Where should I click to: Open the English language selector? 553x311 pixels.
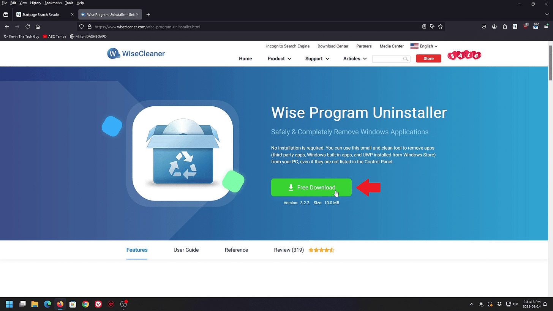(x=424, y=46)
